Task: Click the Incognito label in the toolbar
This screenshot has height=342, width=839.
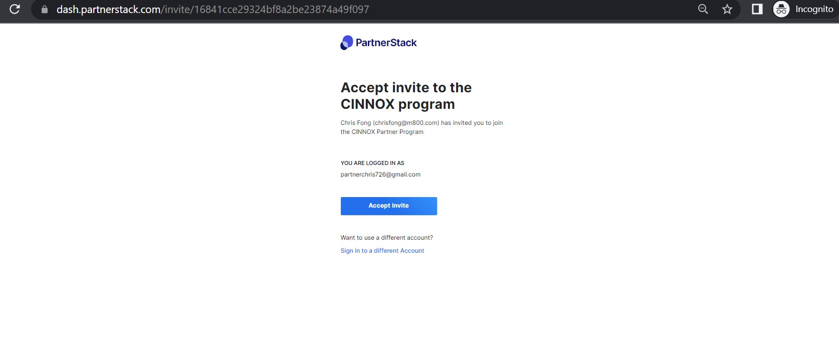Action: [x=814, y=9]
